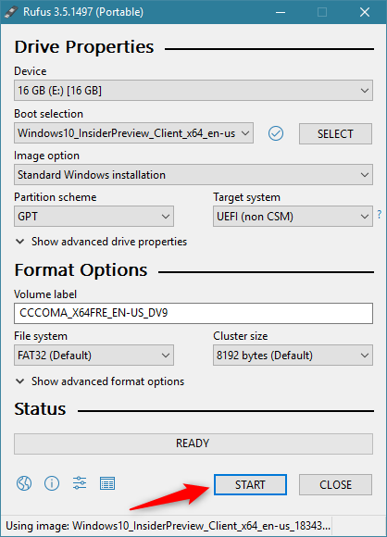The image size is (387, 537).
Task: Open the language globe icon
Action: (x=24, y=483)
